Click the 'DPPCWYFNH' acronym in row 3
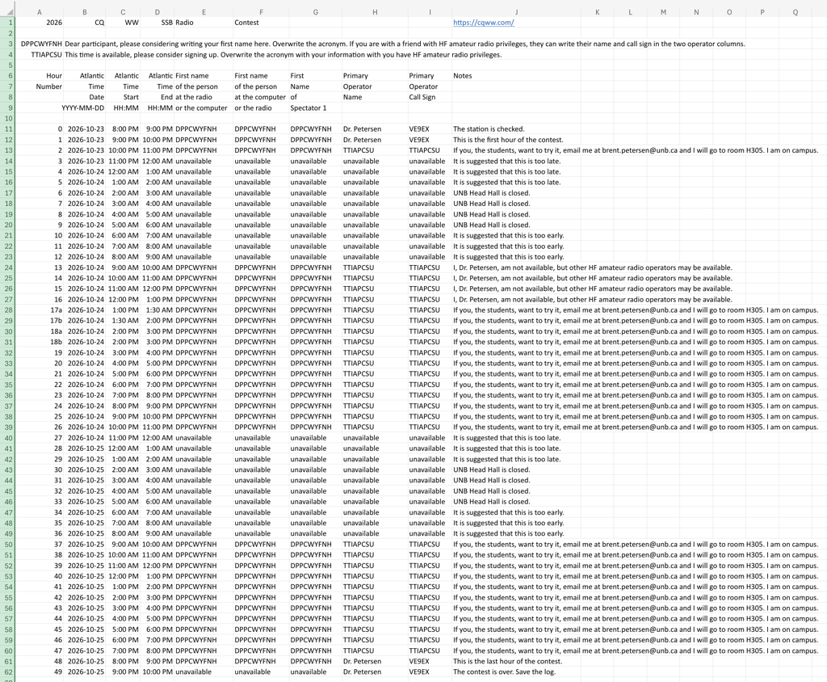Viewport: 827px width, 682px height. pos(42,44)
